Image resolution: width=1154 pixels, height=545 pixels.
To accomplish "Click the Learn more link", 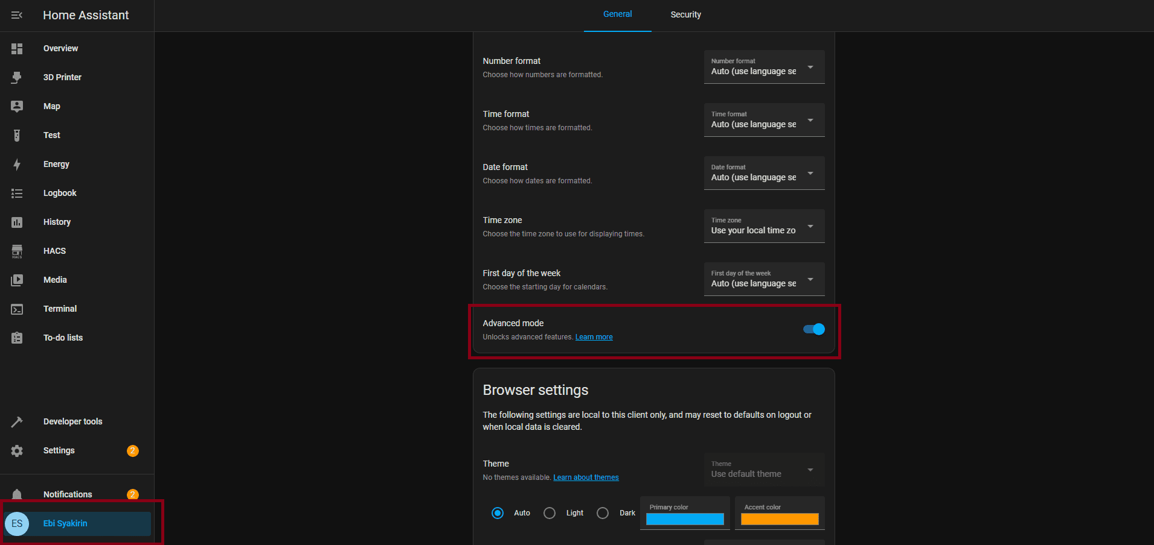I will pyautogui.click(x=594, y=337).
